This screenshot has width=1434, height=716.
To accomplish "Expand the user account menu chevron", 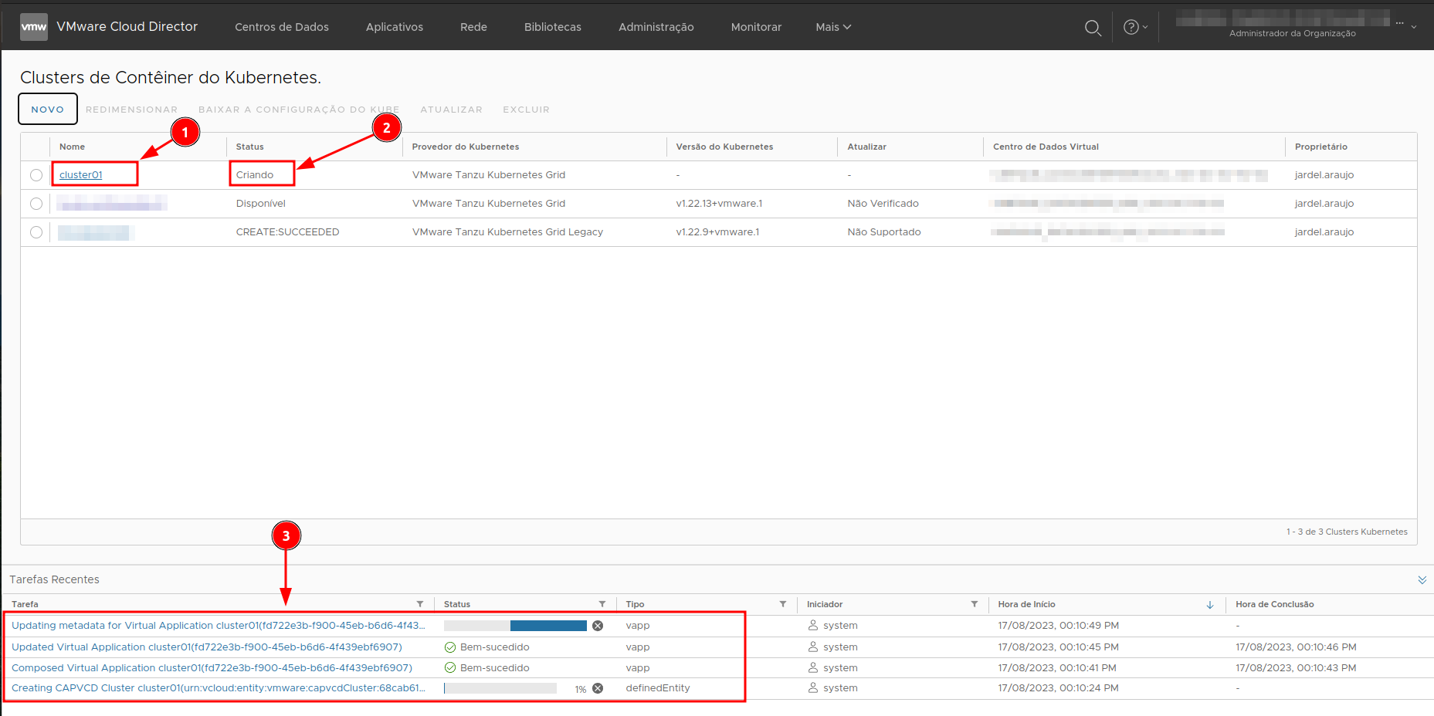I will [x=1414, y=27].
